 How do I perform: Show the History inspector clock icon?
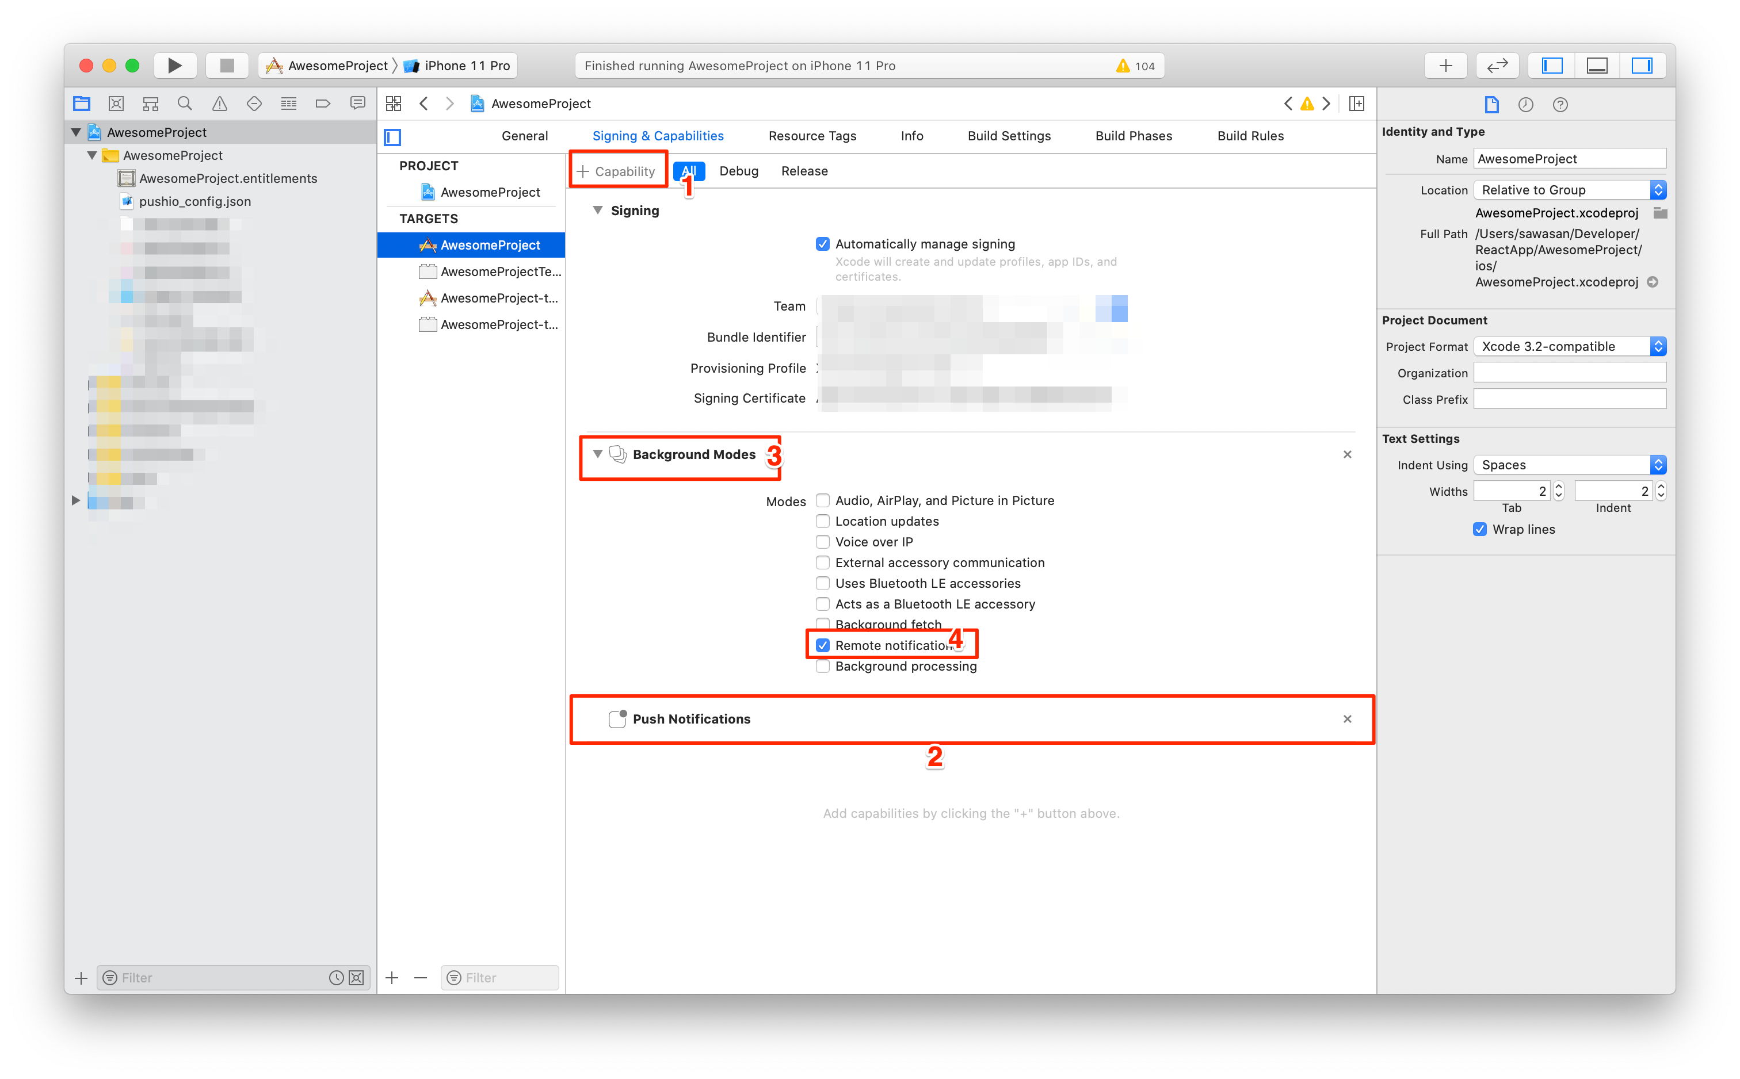click(x=1525, y=105)
